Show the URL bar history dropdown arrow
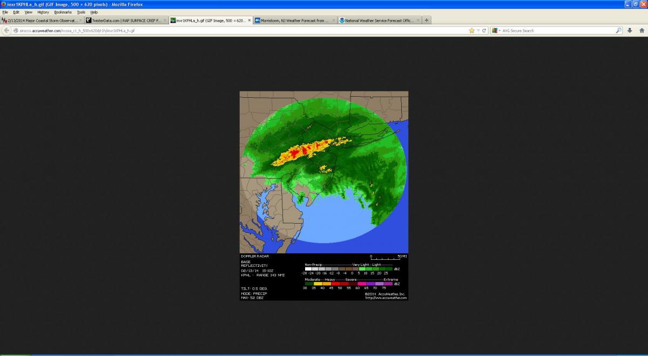Image resolution: width=648 pixels, height=356 pixels. 478,31
